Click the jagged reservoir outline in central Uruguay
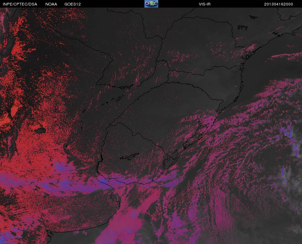This screenshot has height=244, width=302. (129, 157)
